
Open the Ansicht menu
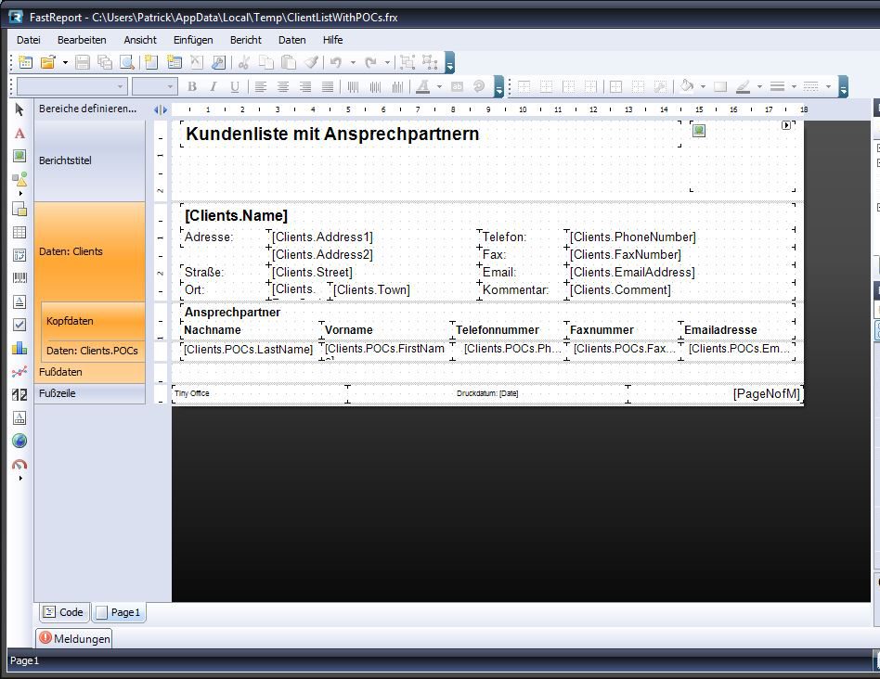pos(140,40)
